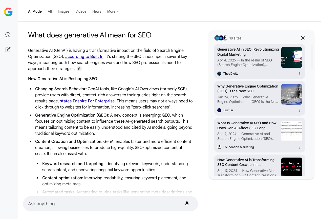Click the stacked site icons beside 18 sites
Screen dimensions: 321x219
coord(221,38)
